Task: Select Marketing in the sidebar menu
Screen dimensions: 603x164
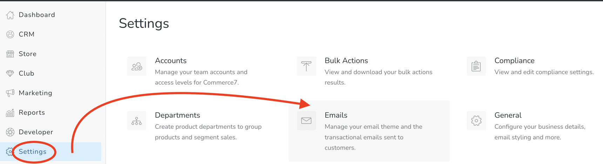Action: coord(35,93)
